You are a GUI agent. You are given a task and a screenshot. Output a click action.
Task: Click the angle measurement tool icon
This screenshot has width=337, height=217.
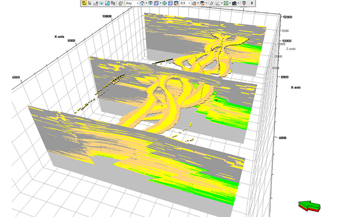[217, 3]
